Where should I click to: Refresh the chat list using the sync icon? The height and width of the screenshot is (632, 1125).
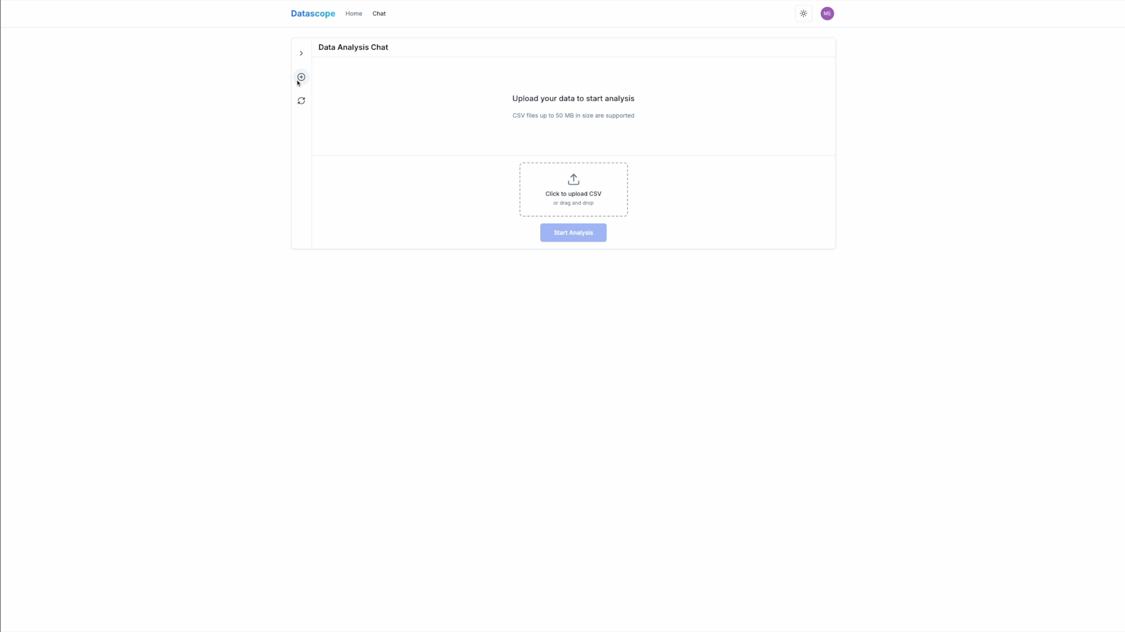[301, 101]
